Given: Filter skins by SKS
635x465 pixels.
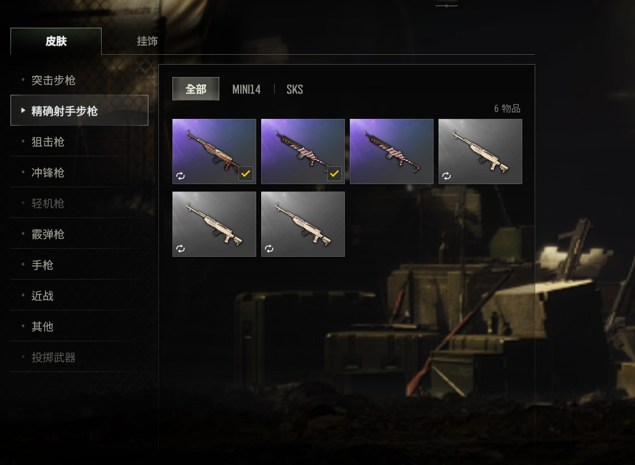Looking at the screenshot, I should pyautogui.click(x=294, y=89).
